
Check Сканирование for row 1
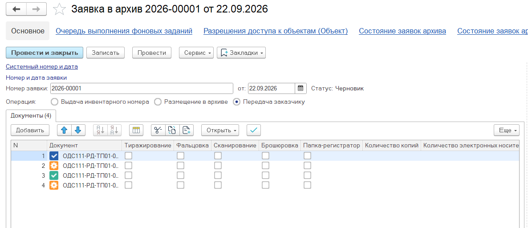pos(218,155)
